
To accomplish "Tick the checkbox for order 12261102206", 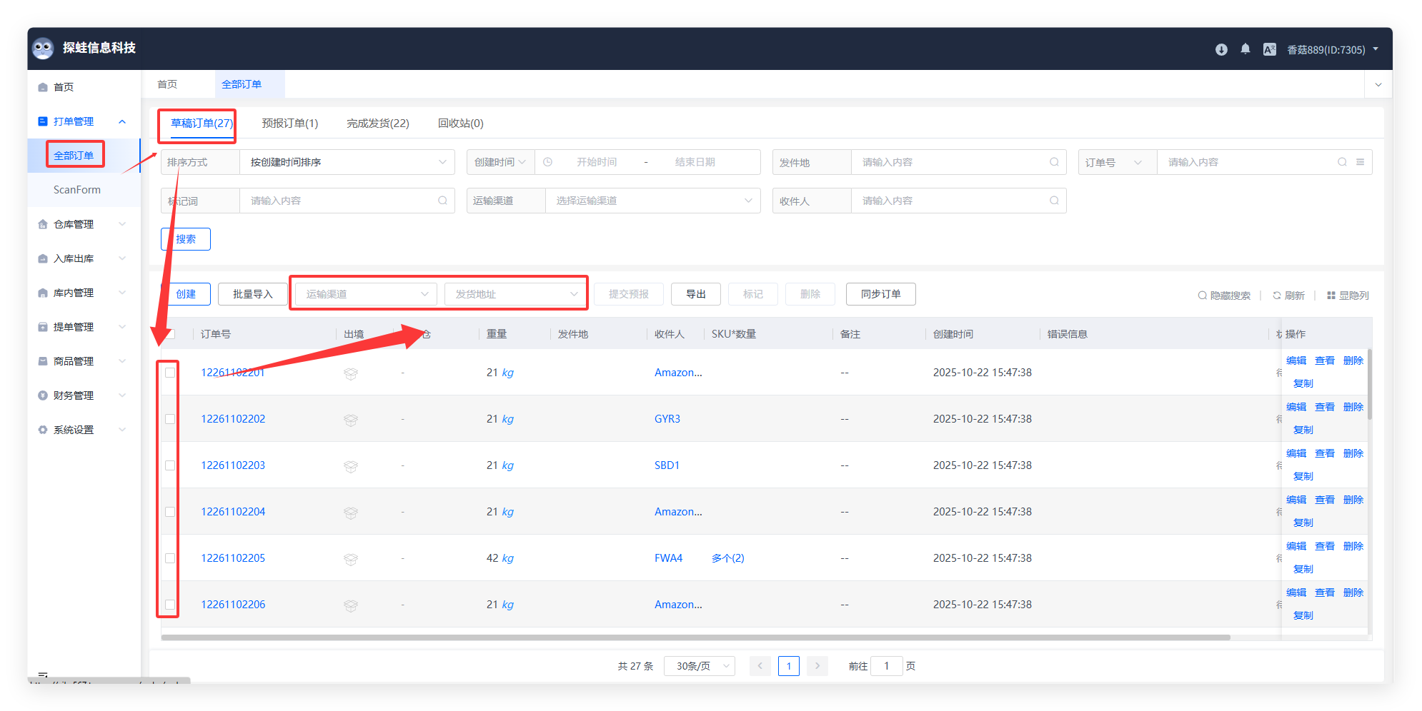I will tap(170, 605).
